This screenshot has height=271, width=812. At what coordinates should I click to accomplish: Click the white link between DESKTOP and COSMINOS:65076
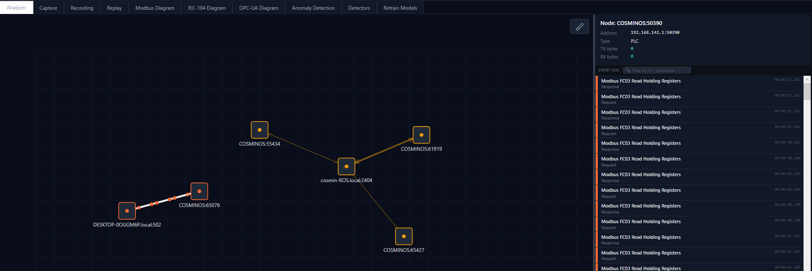pos(163,201)
